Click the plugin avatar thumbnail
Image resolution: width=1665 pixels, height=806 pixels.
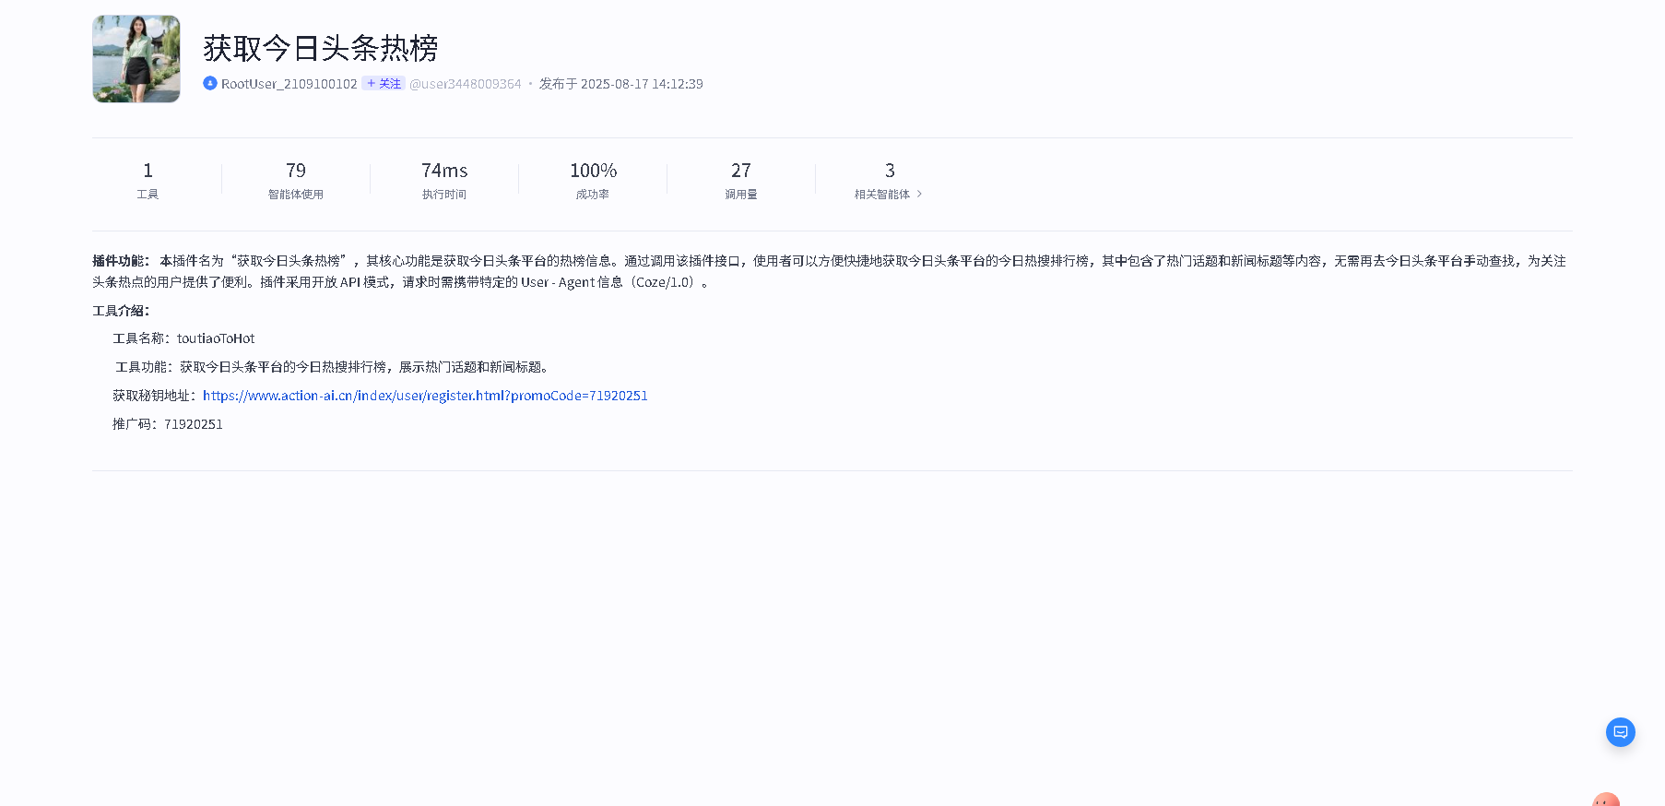(x=136, y=59)
